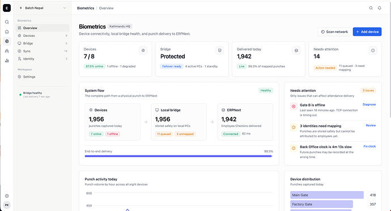Screen dimensions: 391x211
Task: Click the Delivered today card database icon
Action: (296, 50)
